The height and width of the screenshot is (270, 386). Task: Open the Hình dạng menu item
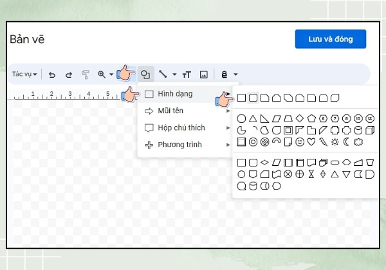click(185, 94)
